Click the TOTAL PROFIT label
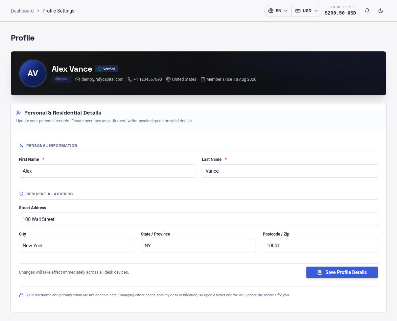Screen dimensions: 397x321 pyautogui.click(x=343, y=7)
